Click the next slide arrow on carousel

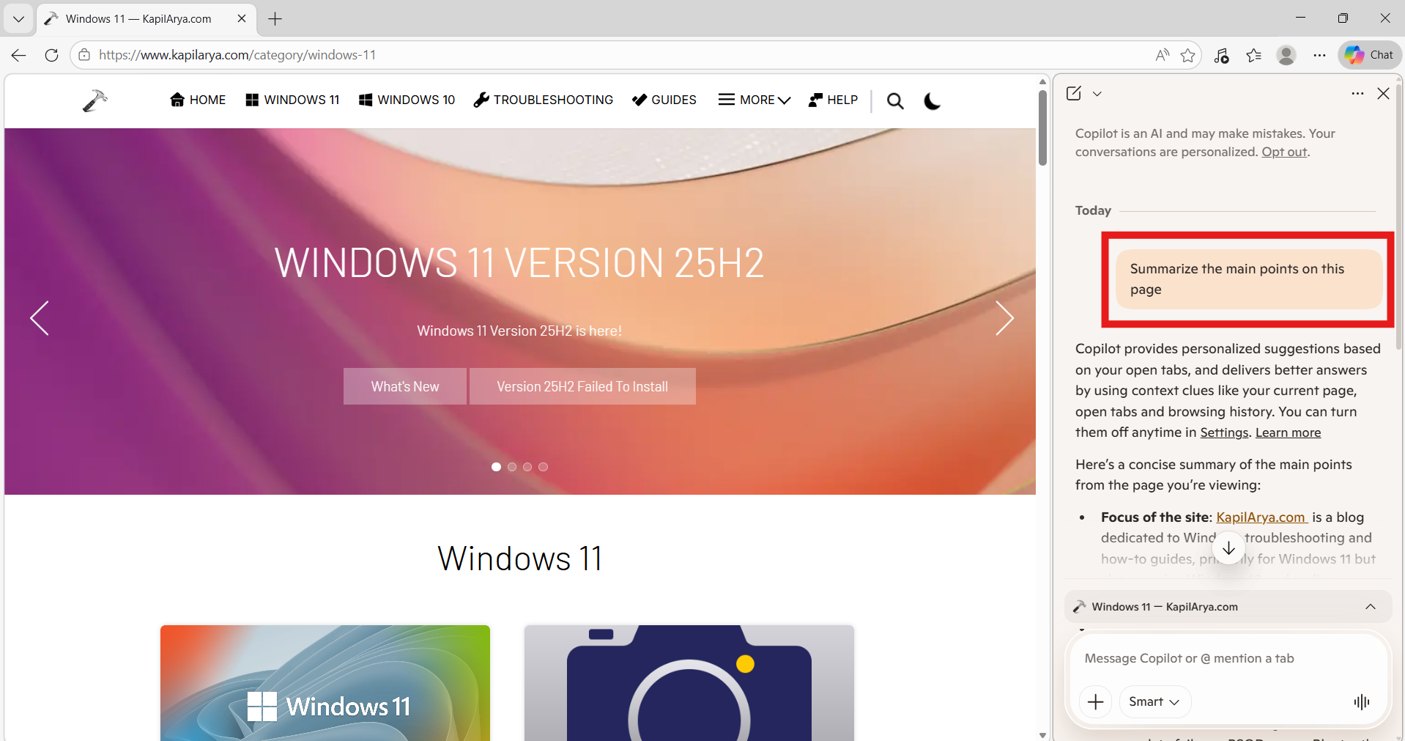click(1004, 318)
